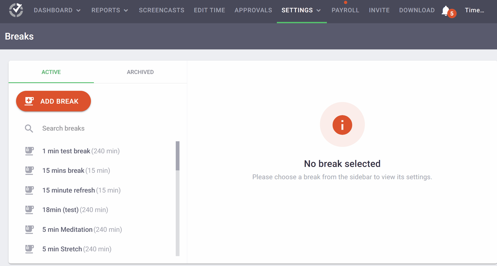Image resolution: width=497 pixels, height=266 pixels.
Task: Switch to the Archived tab
Action: (x=140, y=72)
